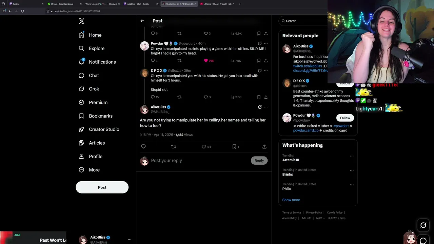Switch to L theme 10 hours tab

tap(217, 4)
